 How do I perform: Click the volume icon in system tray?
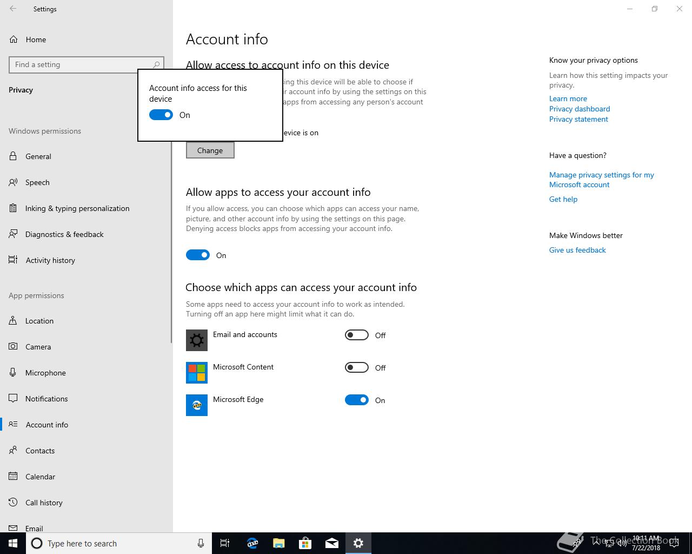622,543
